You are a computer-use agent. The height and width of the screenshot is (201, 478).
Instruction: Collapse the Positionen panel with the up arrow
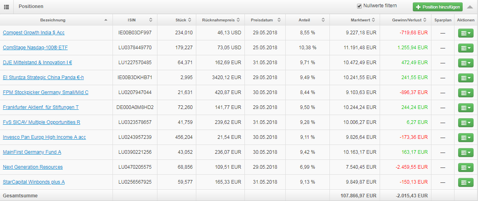point(470,7)
